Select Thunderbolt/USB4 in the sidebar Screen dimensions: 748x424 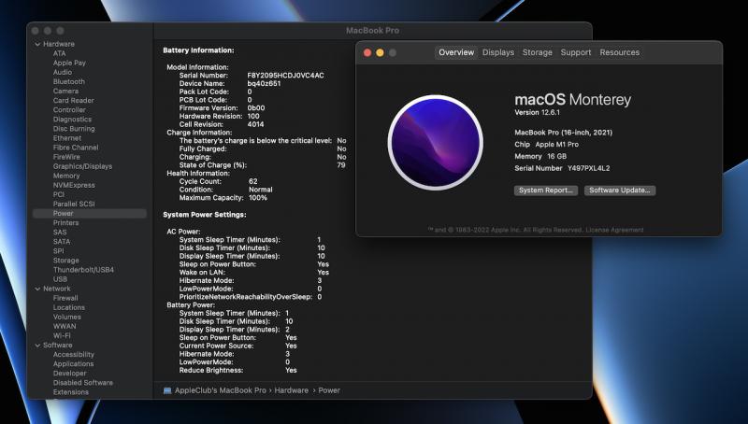(x=83, y=270)
